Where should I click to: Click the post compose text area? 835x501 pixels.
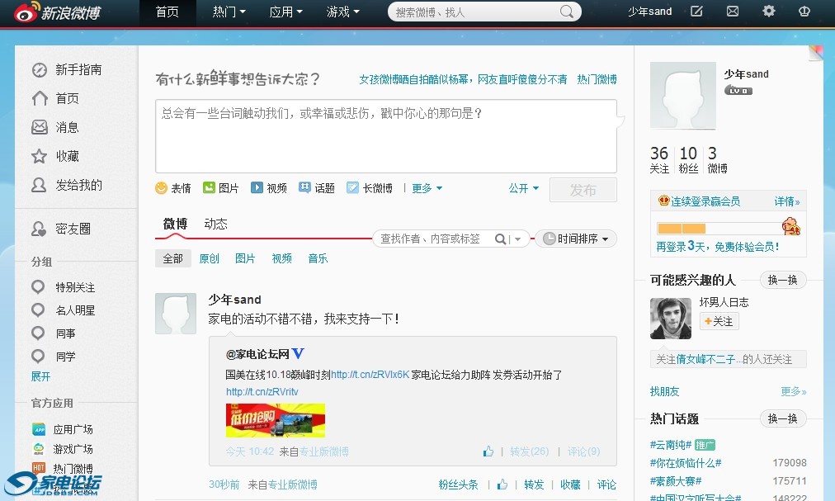386,136
